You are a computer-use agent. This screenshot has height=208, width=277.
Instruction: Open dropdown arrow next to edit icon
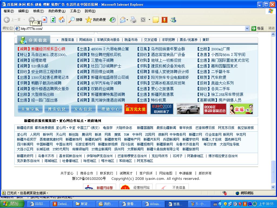click(x=149, y=19)
